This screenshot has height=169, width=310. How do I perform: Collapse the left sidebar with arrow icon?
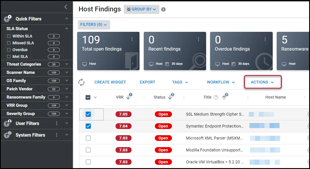pos(66,7)
